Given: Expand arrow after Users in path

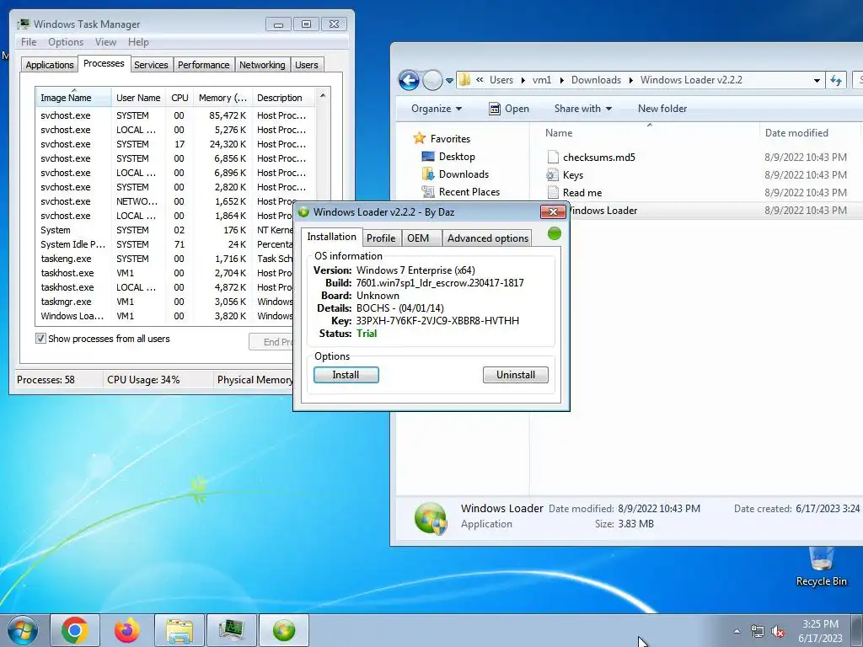Looking at the screenshot, I should (523, 80).
